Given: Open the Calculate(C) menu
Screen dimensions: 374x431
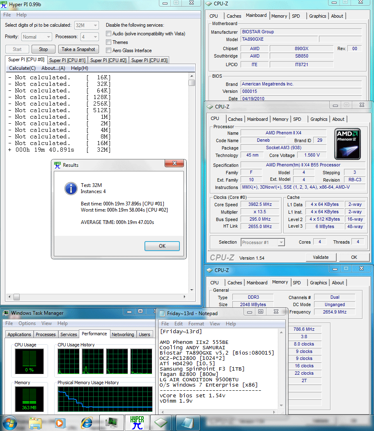Looking at the screenshot, I should (22, 68).
